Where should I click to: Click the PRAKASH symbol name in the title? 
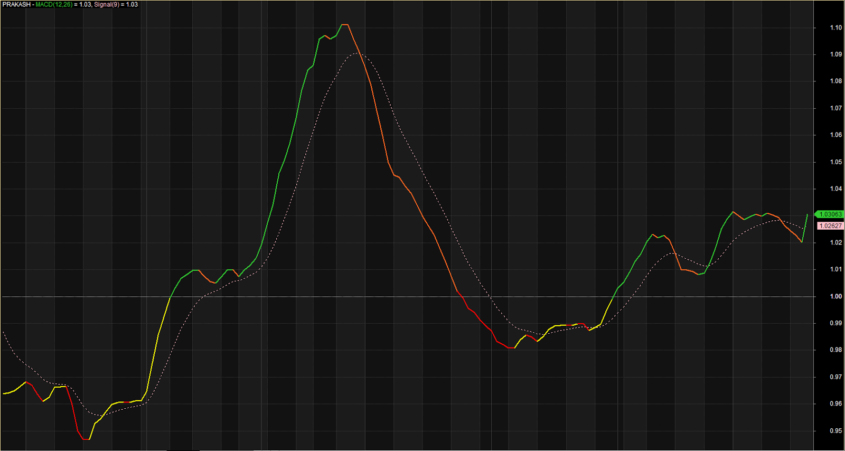click(x=16, y=4)
